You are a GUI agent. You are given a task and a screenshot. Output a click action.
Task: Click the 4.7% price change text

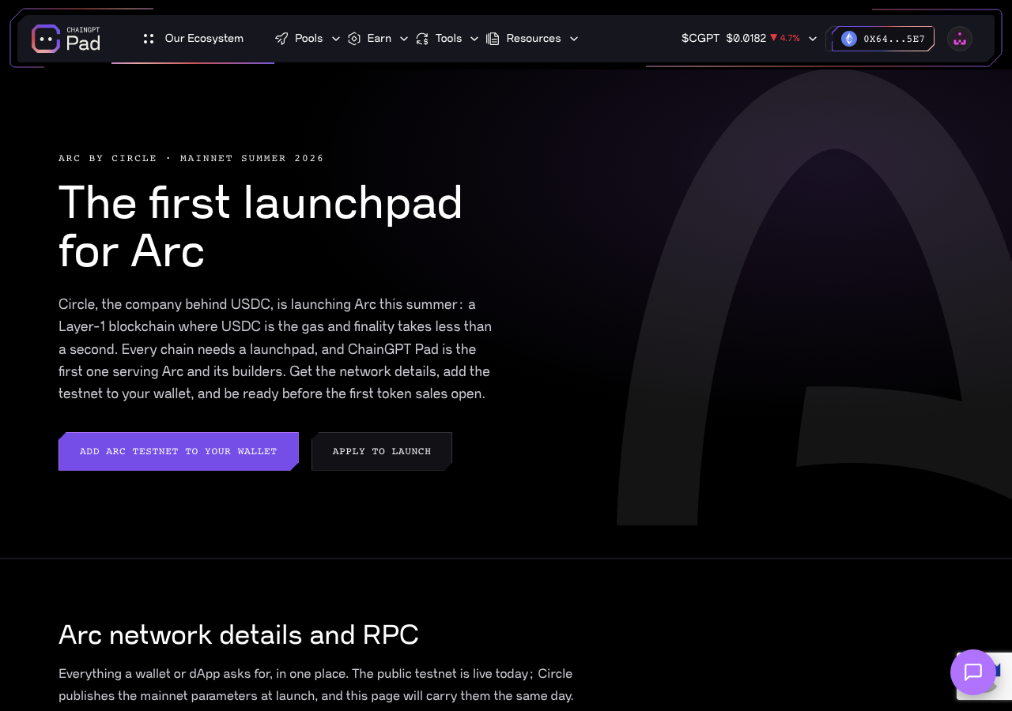tap(790, 38)
